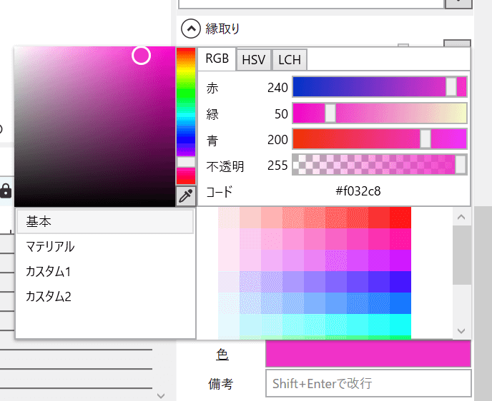
Task: Click the 備考 notes input field
Action: click(368, 383)
